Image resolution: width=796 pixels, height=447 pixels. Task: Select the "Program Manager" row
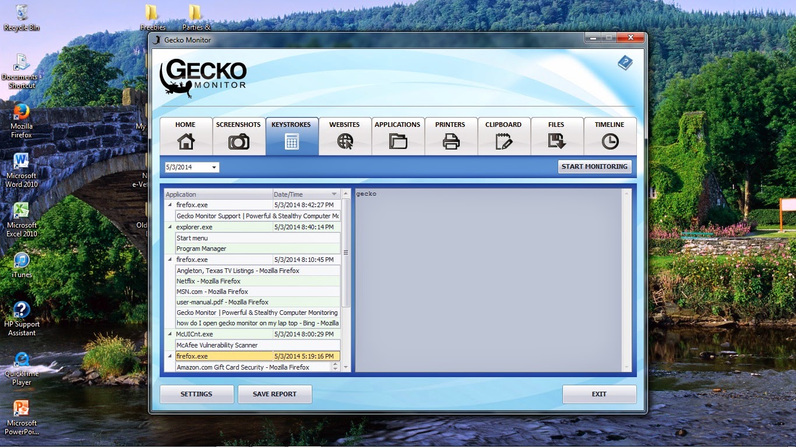pos(258,249)
